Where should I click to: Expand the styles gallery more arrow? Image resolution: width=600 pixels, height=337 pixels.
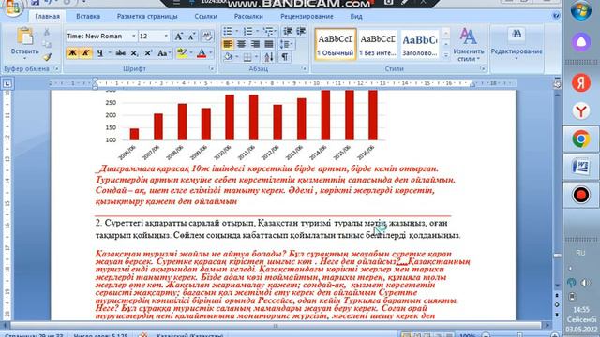[x=446, y=55]
